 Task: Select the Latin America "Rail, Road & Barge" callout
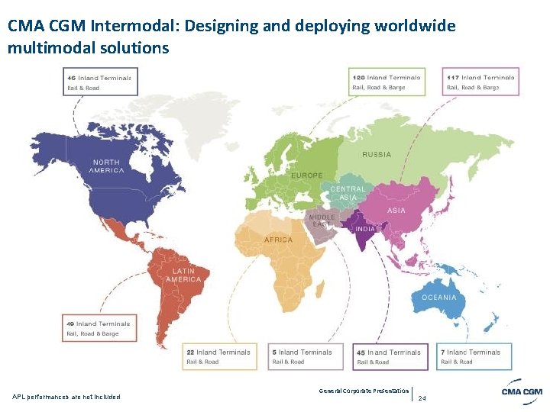coord(99,328)
